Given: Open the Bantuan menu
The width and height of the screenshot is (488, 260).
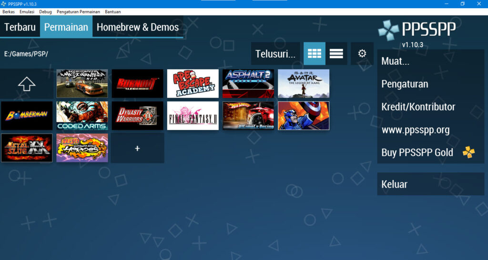Looking at the screenshot, I should (112, 12).
